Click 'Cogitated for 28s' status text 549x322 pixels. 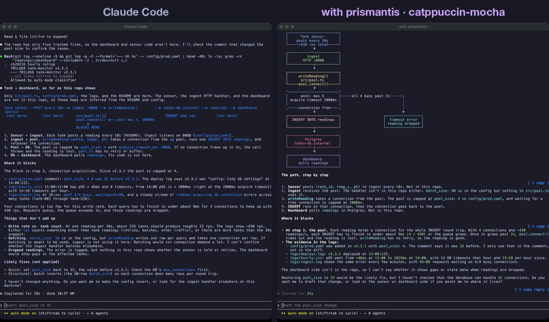[21, 293]
